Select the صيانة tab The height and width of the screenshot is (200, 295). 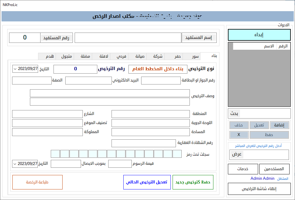(138, 56)
